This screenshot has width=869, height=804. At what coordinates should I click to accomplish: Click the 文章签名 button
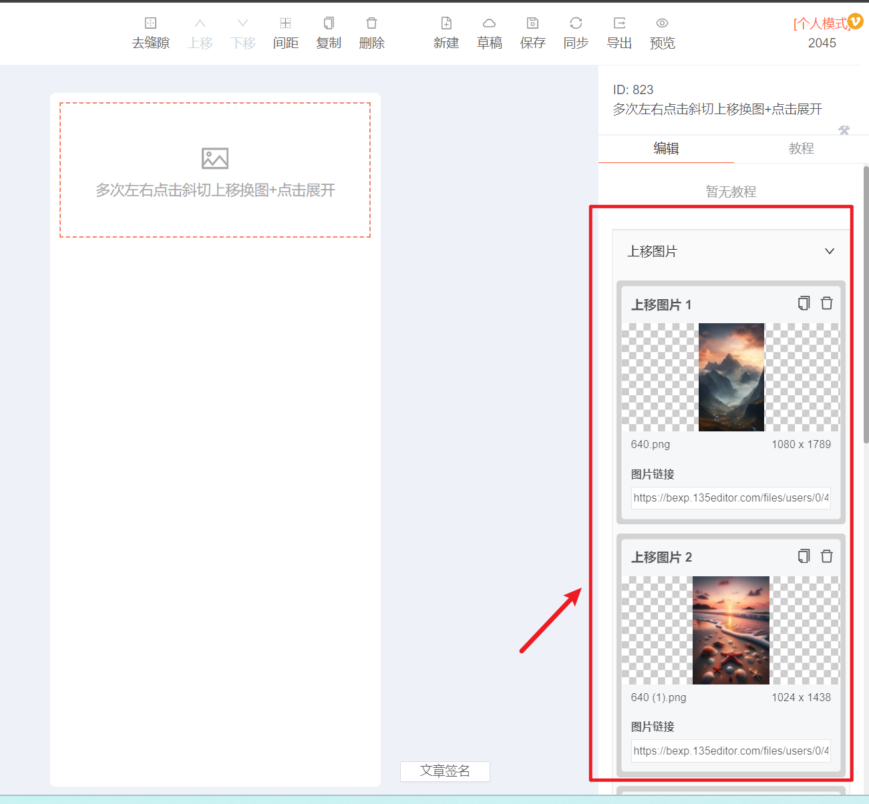[445, 771]
